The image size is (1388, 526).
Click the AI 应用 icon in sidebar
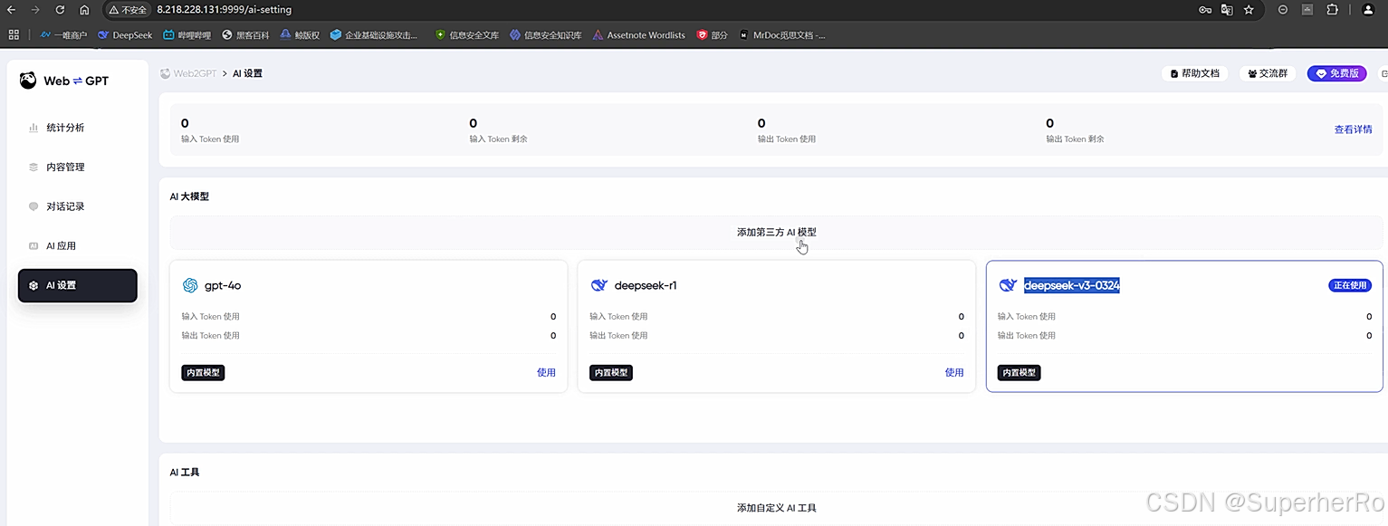pos(34,246)
